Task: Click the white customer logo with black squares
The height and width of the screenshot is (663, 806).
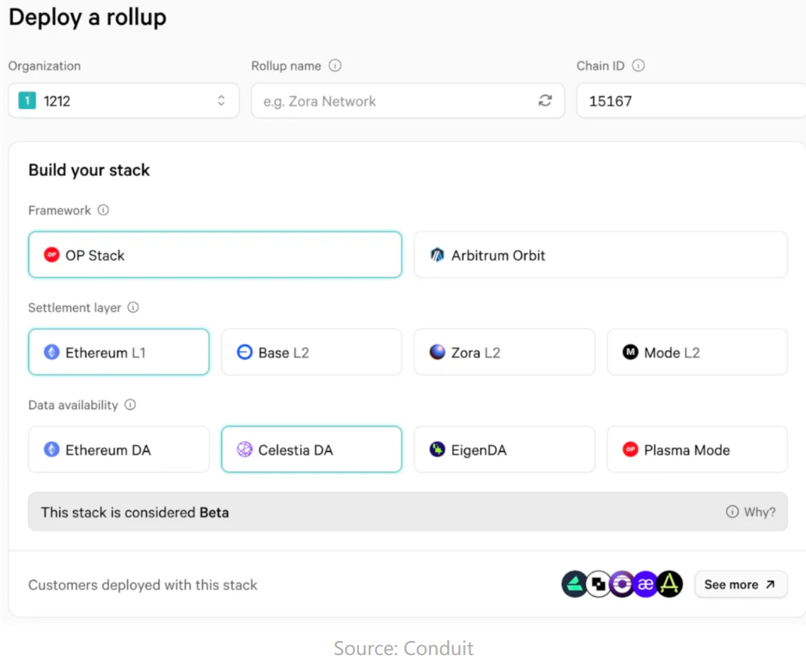Action: tap(598, 584)
